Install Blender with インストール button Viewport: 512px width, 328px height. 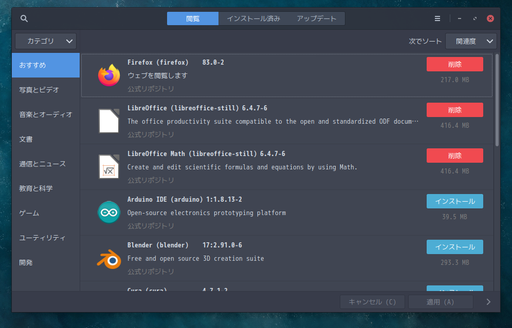455,247
